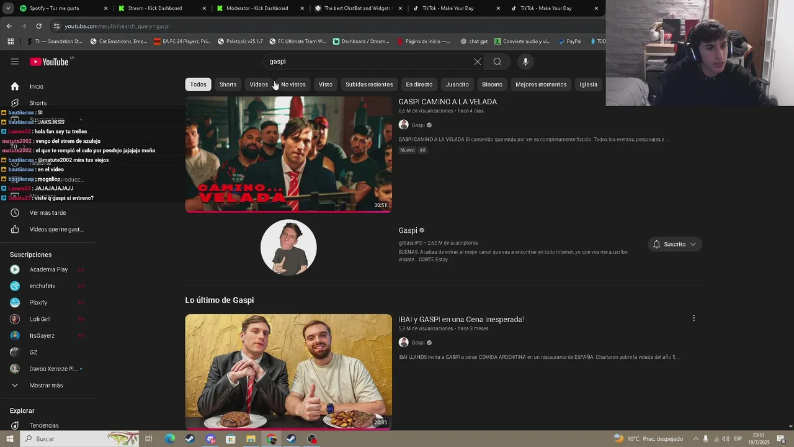The width and height of the screenshot is (794, 447).
Task: Click IBAI and GASPI dinner video thumbnail
Action: pos(288,372)
